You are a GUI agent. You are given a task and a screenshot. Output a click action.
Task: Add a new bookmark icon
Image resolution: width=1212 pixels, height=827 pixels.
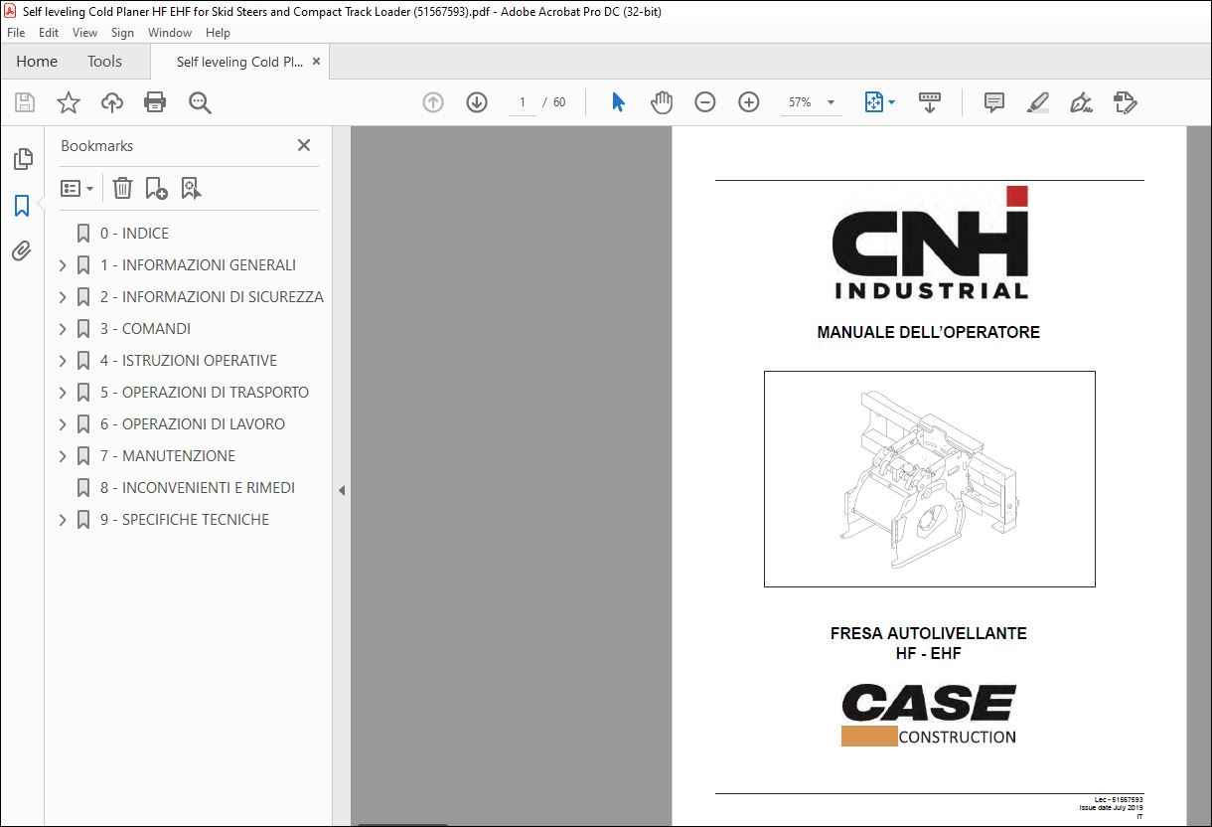coord(156,188)
